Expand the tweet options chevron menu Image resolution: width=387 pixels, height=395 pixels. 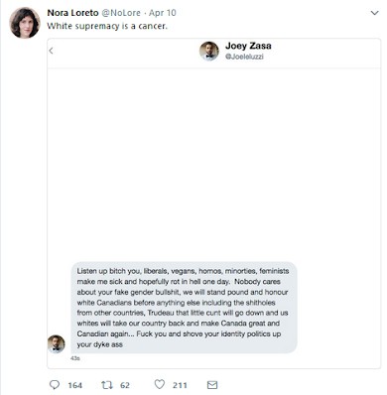[x=374, y=13]
